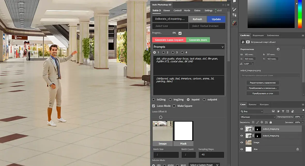Switch to the Horde tab
305x166 pixels.
click(x=187, y=11)
